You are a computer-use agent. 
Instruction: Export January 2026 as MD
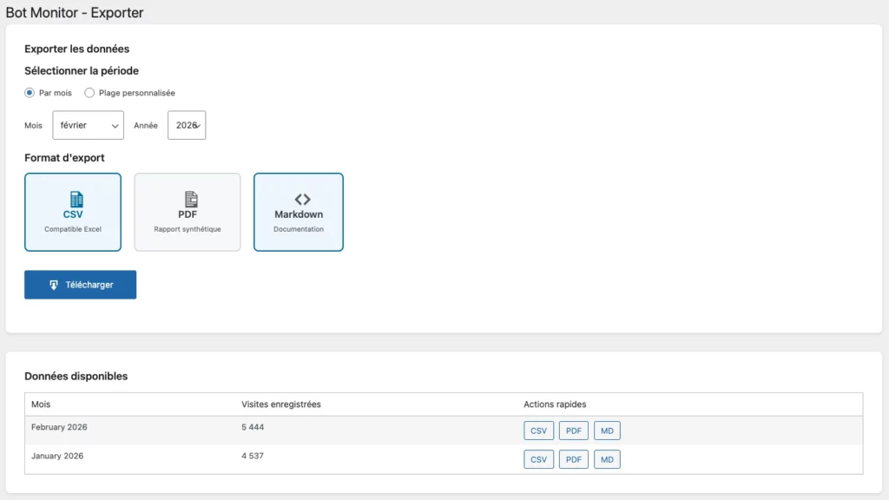pyautogui.click(x=607, y=459)
